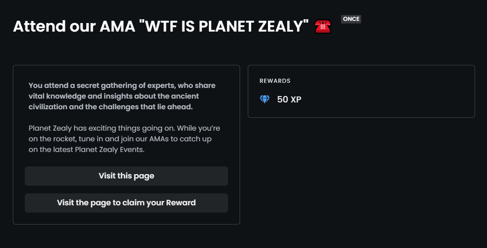
Task: Toggle the ONCE indicator top right of heading
Action: tap(351, 19)
